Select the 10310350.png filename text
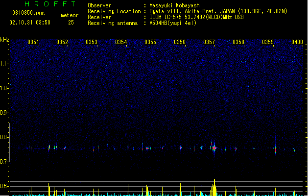The image size is (308, 196). click(x=27, y=13)
